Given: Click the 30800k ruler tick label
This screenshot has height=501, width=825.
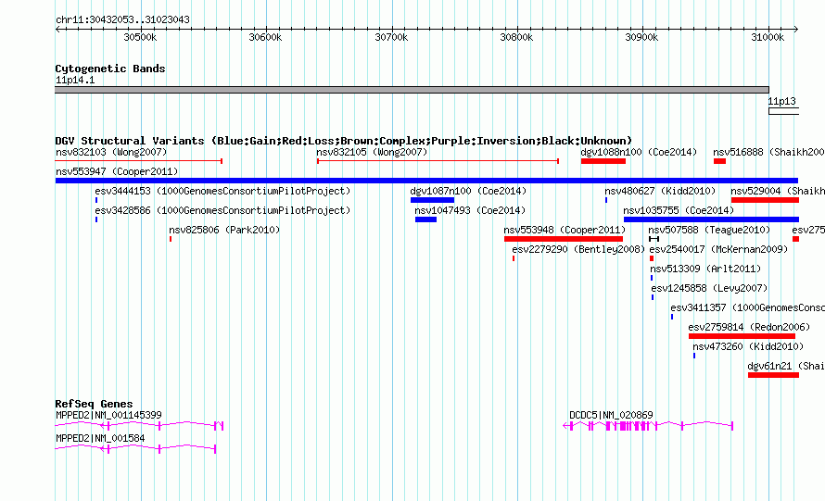Looking at the screenshot, I should tap(516, 37).
